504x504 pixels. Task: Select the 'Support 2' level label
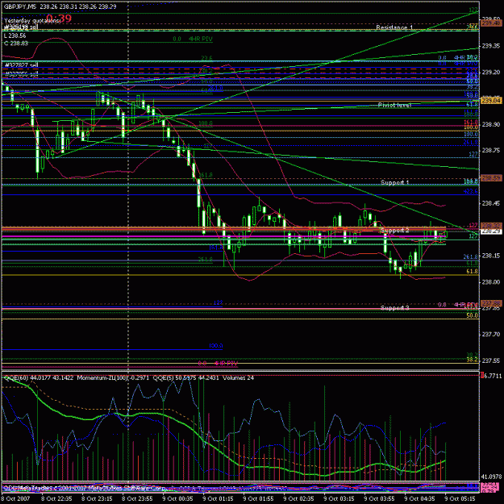pos(394,230)
